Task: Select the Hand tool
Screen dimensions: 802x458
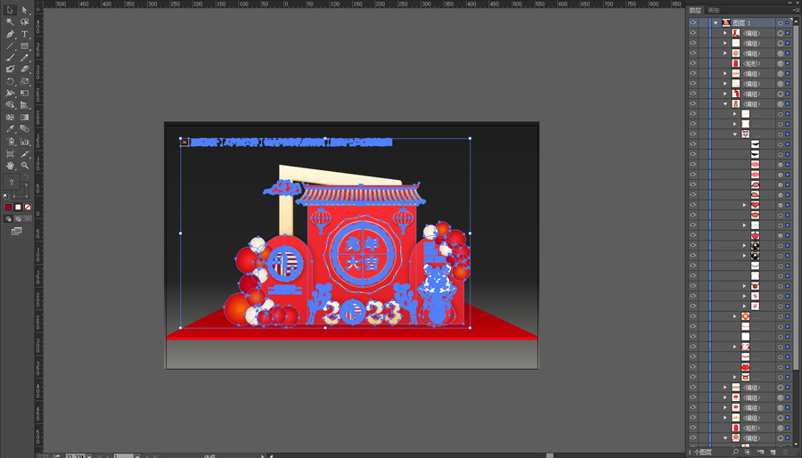Action: tap(10, 166)
